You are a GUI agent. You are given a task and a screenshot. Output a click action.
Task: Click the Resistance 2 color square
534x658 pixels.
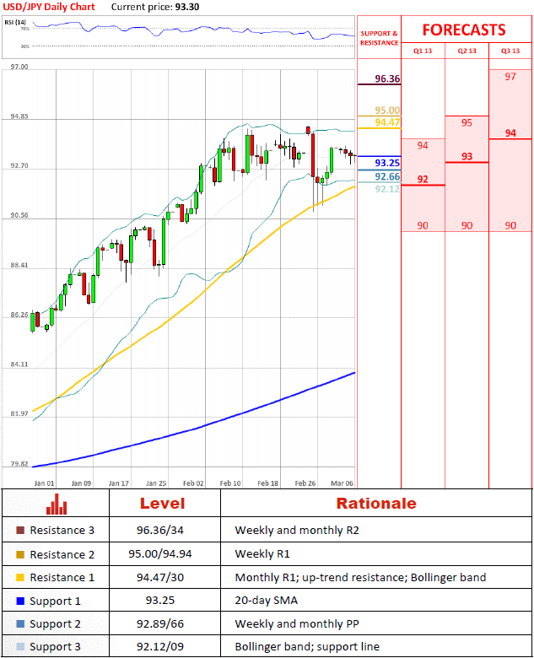coord(20,554)
